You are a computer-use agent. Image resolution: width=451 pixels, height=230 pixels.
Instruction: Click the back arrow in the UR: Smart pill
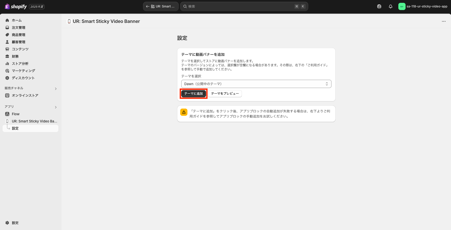click(x=148, y=6)
